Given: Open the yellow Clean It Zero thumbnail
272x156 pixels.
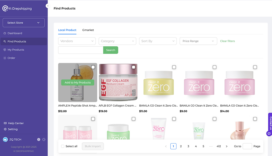Looking at the screenshot, I should [x=158, y=82].
